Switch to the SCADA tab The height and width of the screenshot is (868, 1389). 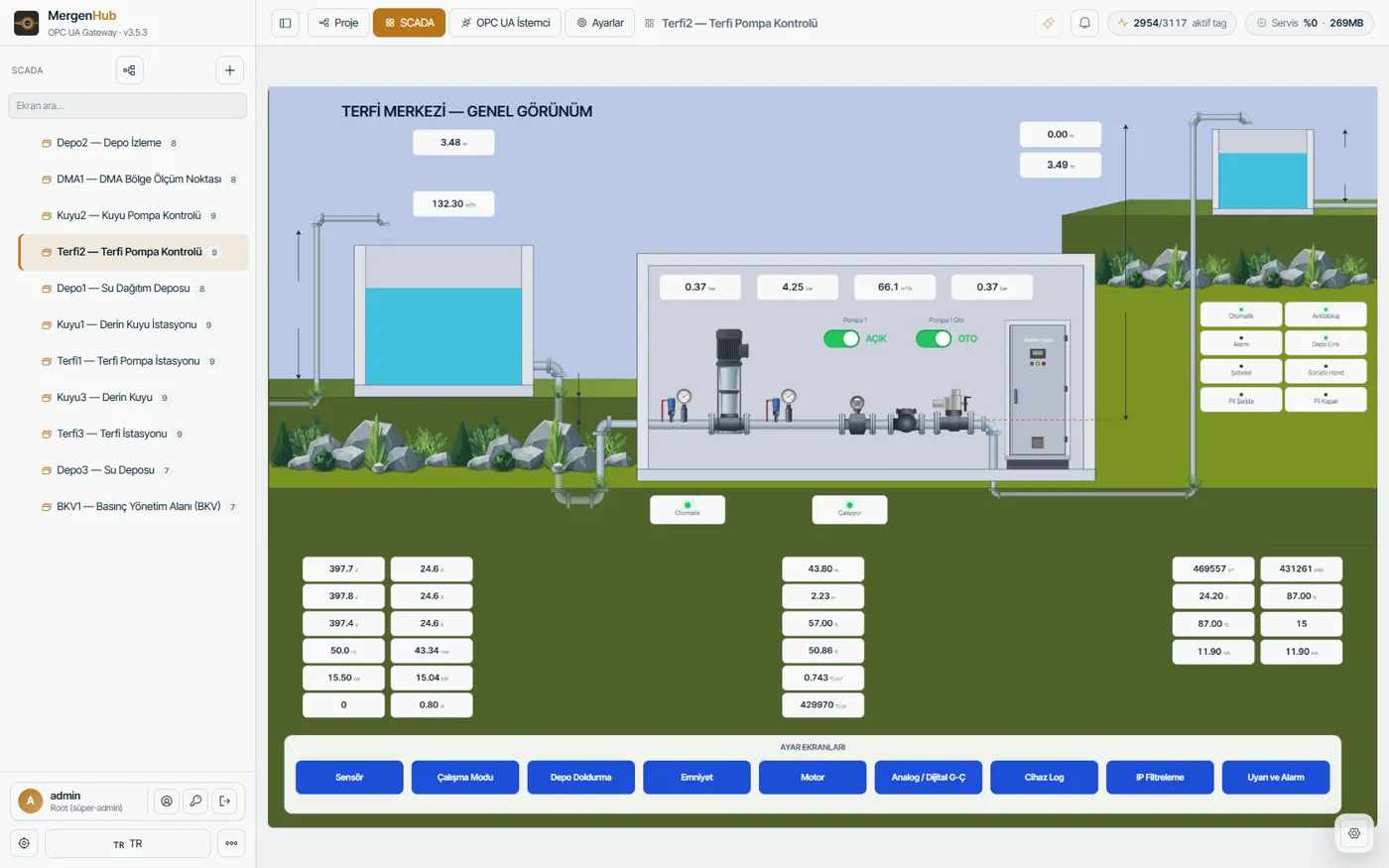click(409, 23)
